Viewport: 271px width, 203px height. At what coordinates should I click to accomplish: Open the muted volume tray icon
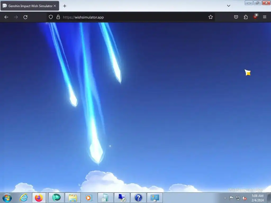click(244, 198)
